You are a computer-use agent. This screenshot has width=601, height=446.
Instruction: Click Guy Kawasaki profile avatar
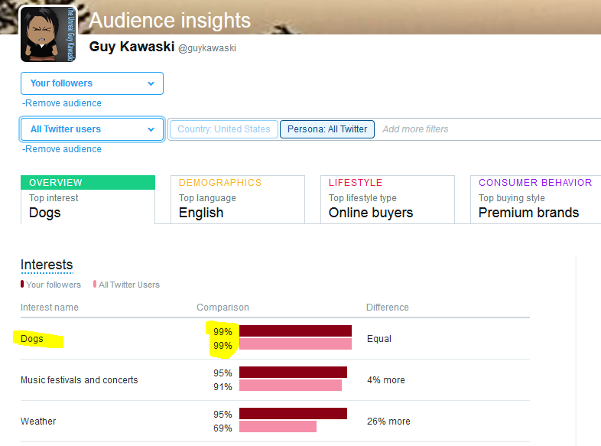coord(48,34)
